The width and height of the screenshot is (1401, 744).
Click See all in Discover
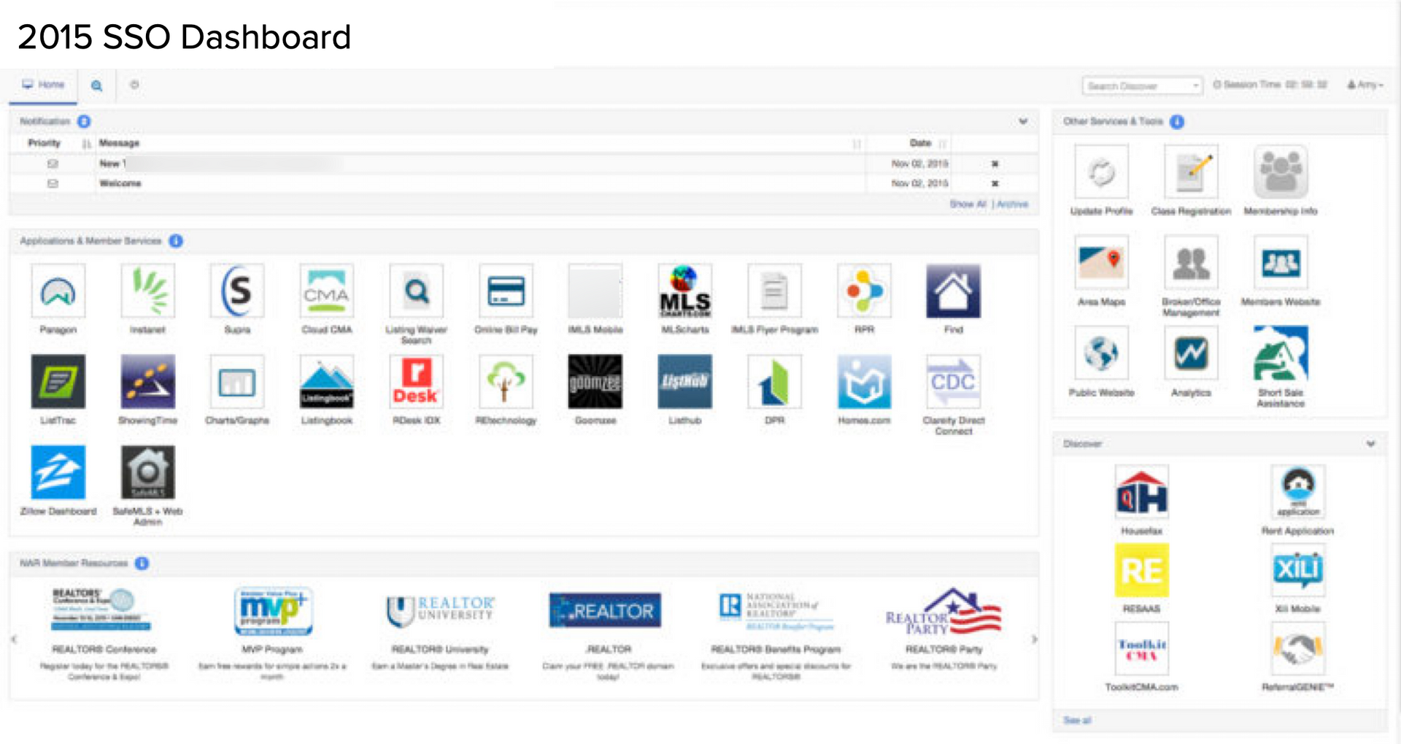[x=1077, y=721]
